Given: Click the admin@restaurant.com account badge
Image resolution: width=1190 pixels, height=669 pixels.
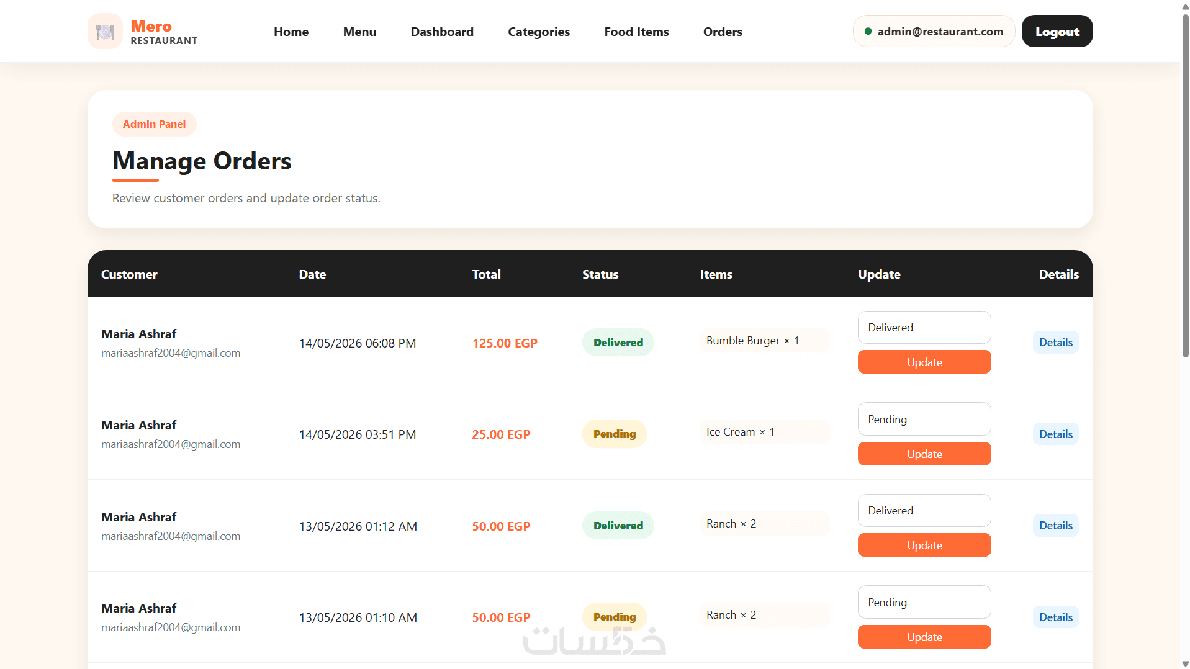Looking at the screenshot, I should pos(934,31).
